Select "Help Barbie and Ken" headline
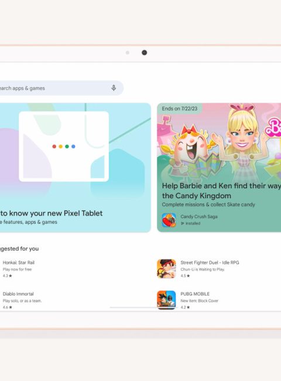 221,190
